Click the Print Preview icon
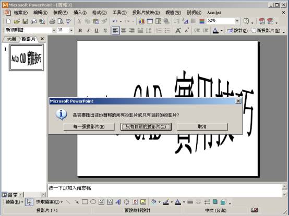Screen dimensions: 289x216 coord(61,21)
